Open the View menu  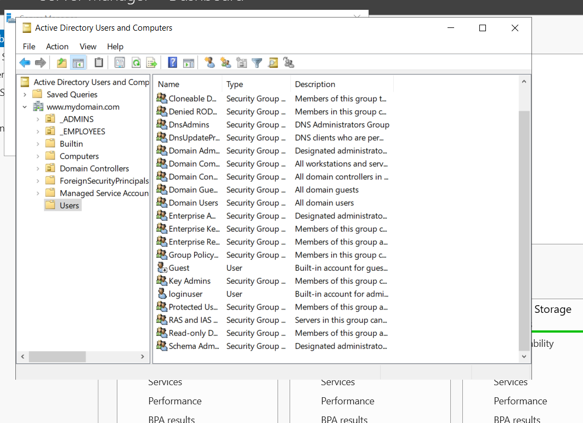pos(87,47)
